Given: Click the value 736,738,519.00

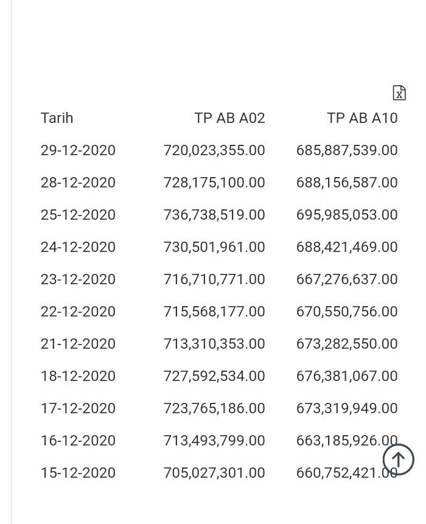Looking at the screenshot, I should [214, 215].
